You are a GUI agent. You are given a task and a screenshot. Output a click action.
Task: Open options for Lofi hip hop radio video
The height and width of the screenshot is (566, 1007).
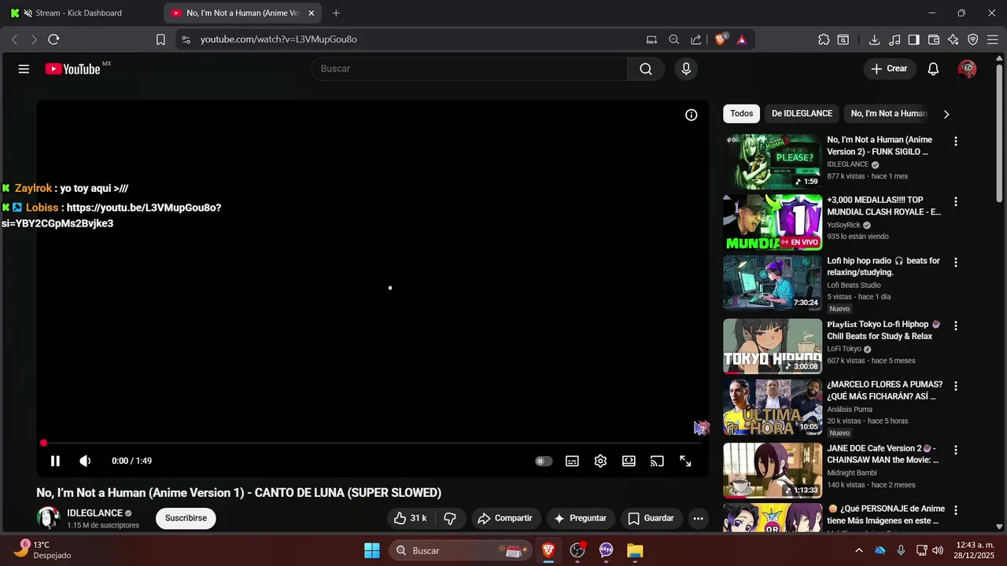[x=956, y=263]
